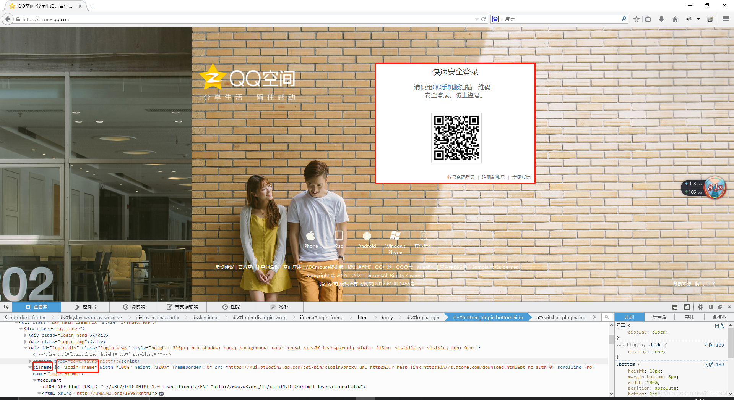This screenshot has height=400, width=734.
Task: Dock devtools to the side icon
Action: (x=711, y=307)
